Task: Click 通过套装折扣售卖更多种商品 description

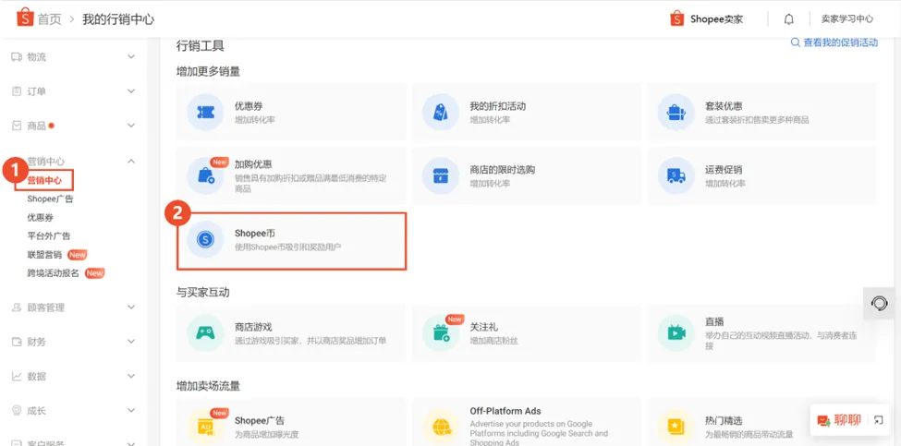Action: click(x=757, y=120)
